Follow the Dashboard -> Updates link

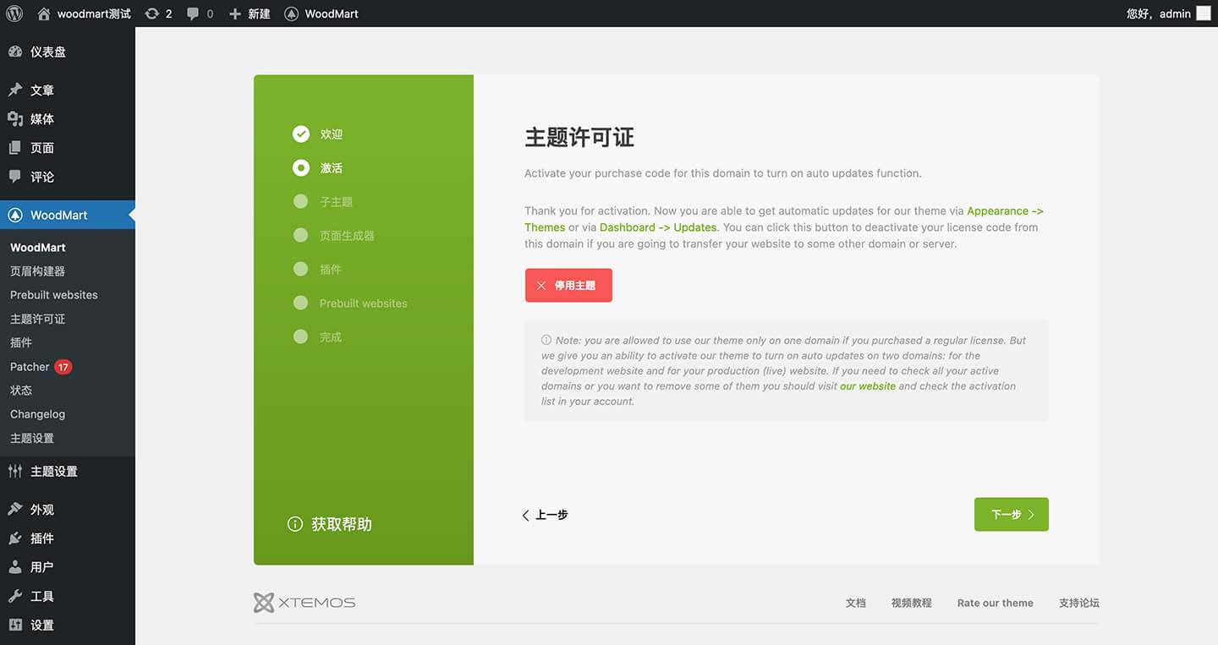[658, 227]
